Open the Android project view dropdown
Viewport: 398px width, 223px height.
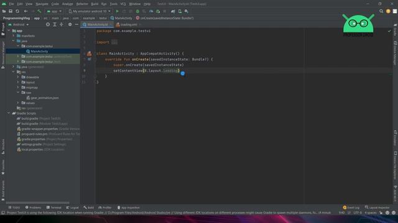pos(18,25)
